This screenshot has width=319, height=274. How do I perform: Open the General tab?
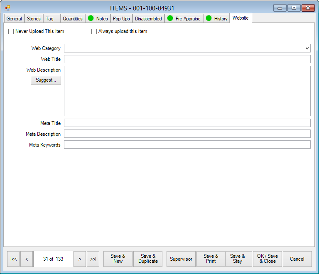[14, 18]
